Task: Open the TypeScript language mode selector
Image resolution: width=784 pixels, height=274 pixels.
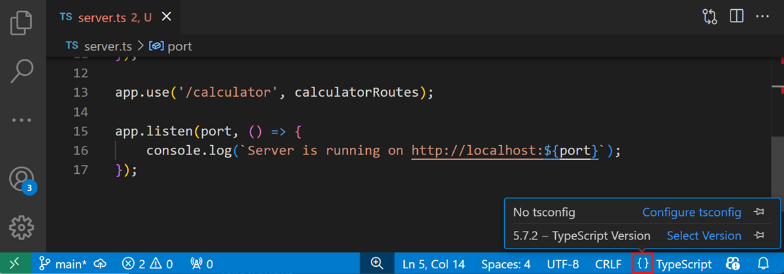Action: pyautogui.click(x=683, y=264)
